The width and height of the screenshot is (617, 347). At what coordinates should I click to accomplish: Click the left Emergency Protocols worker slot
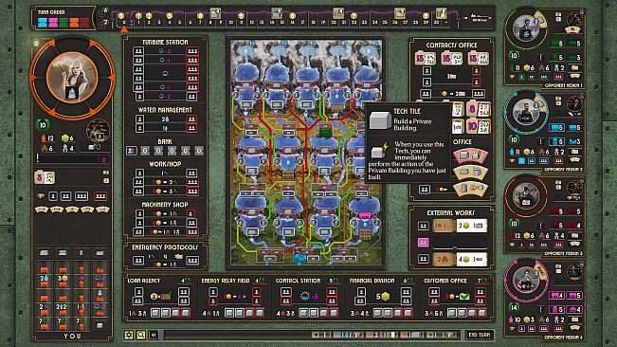coord(138,260)
